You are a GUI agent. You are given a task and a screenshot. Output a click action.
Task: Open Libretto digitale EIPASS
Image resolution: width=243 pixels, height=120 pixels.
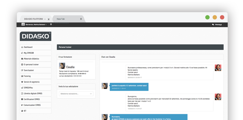[36, 94]
